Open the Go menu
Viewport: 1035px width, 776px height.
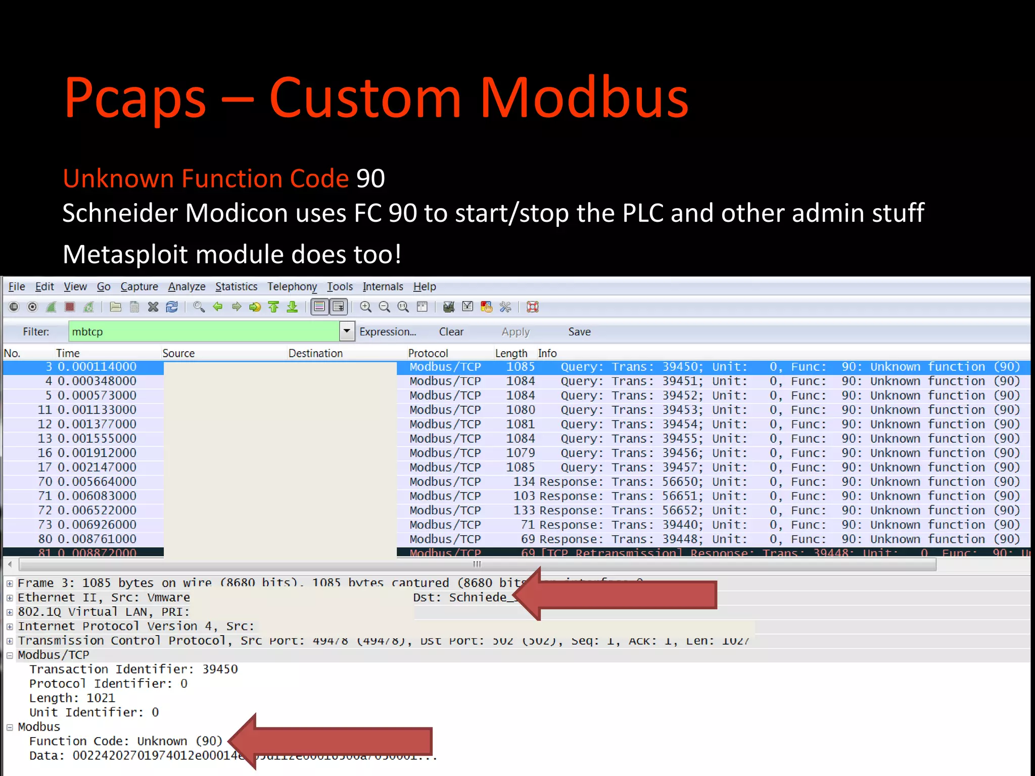coord(104,286)
